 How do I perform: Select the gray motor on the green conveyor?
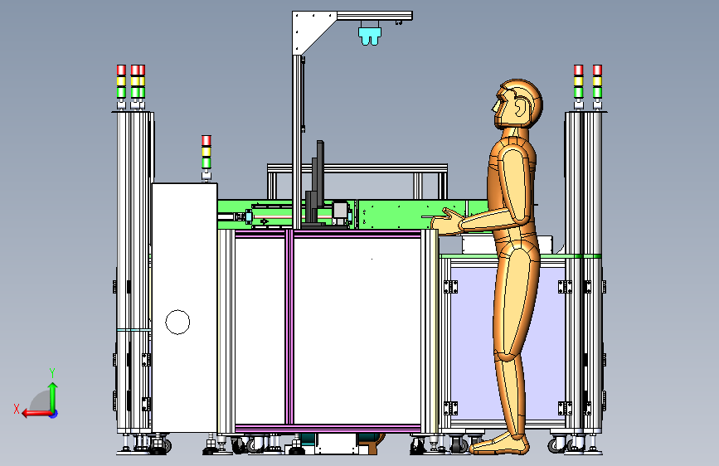click(x=340, y=211)
